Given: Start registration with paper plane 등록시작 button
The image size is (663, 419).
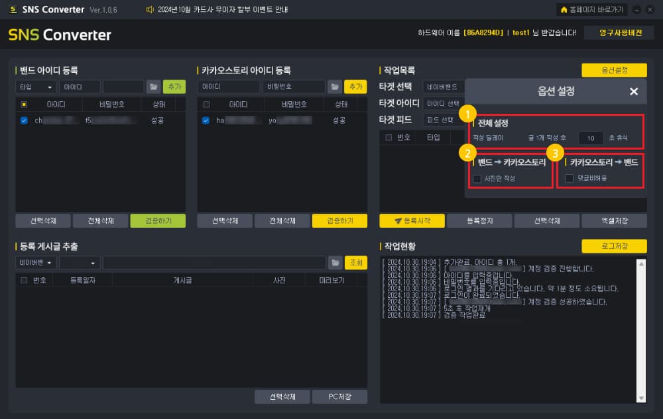Looking at the screenshot, I should click(412, 220).
